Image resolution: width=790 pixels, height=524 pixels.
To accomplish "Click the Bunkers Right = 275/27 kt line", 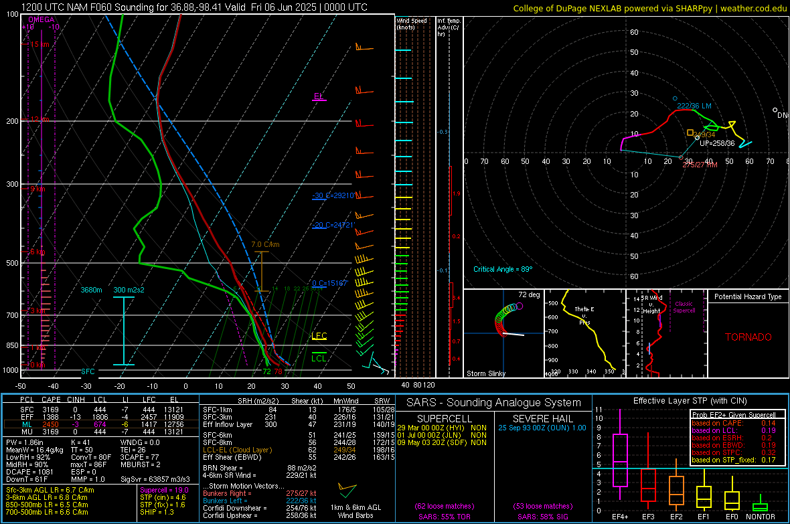I will [x=260, y=493].
